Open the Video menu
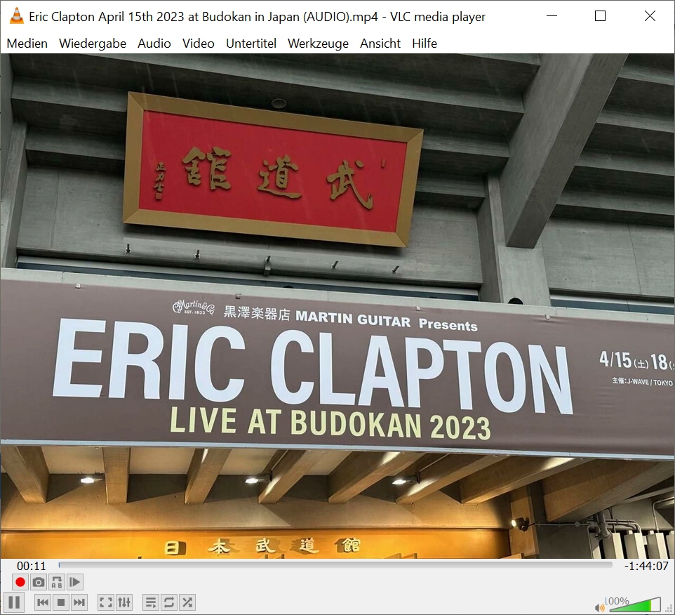Viewport: 675px width, 615px height. [x=198, y=44]
